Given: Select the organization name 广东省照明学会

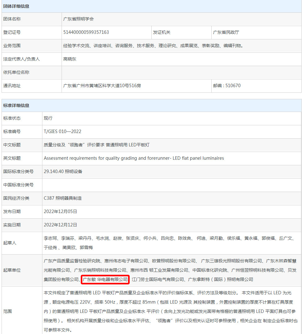Looking at the screenshot, I should 78,19.
